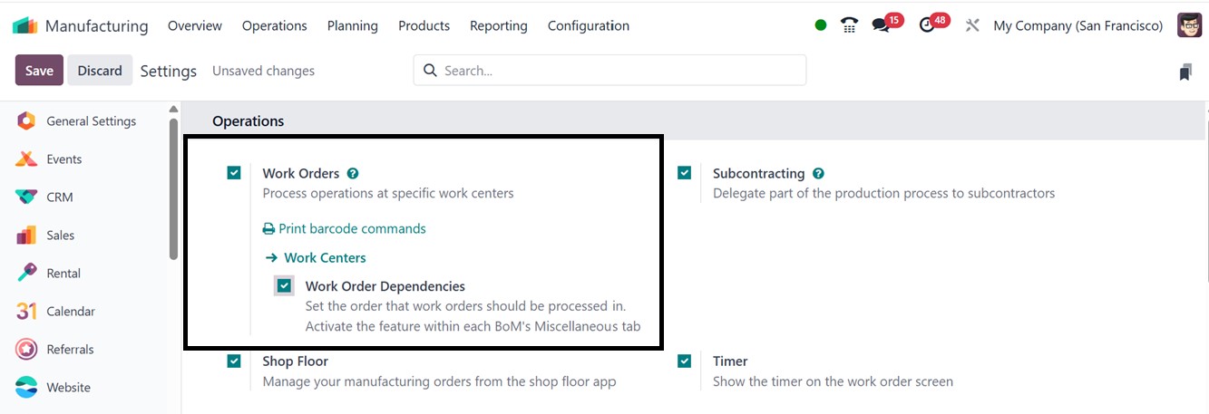Open the phone dialer icon
Screen dimensions: 1209x414
point(849,25)
